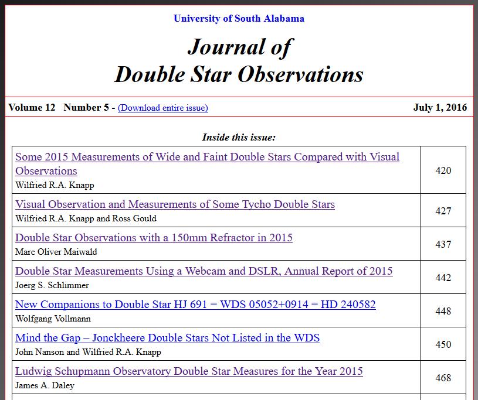This screenshot has width=478, height=400.
Task: Click page number 427
Action: tap(443, 211)
